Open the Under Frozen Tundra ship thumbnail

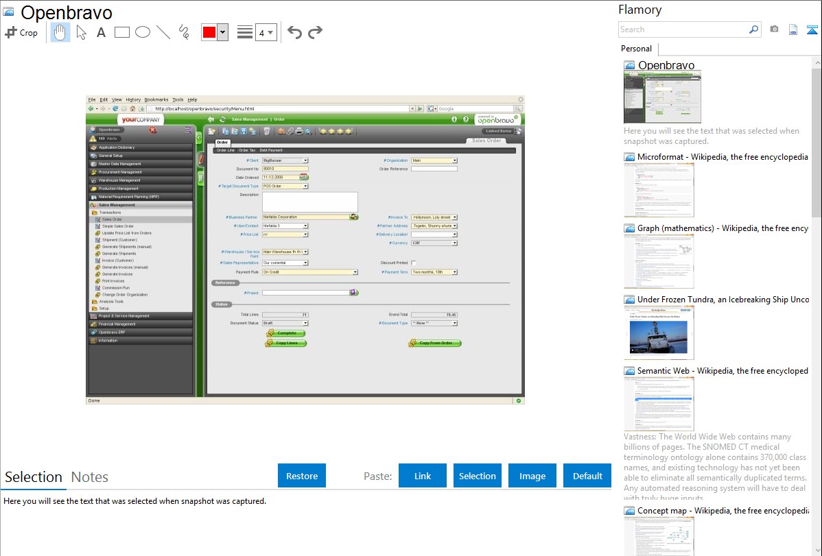coord(659,333)
